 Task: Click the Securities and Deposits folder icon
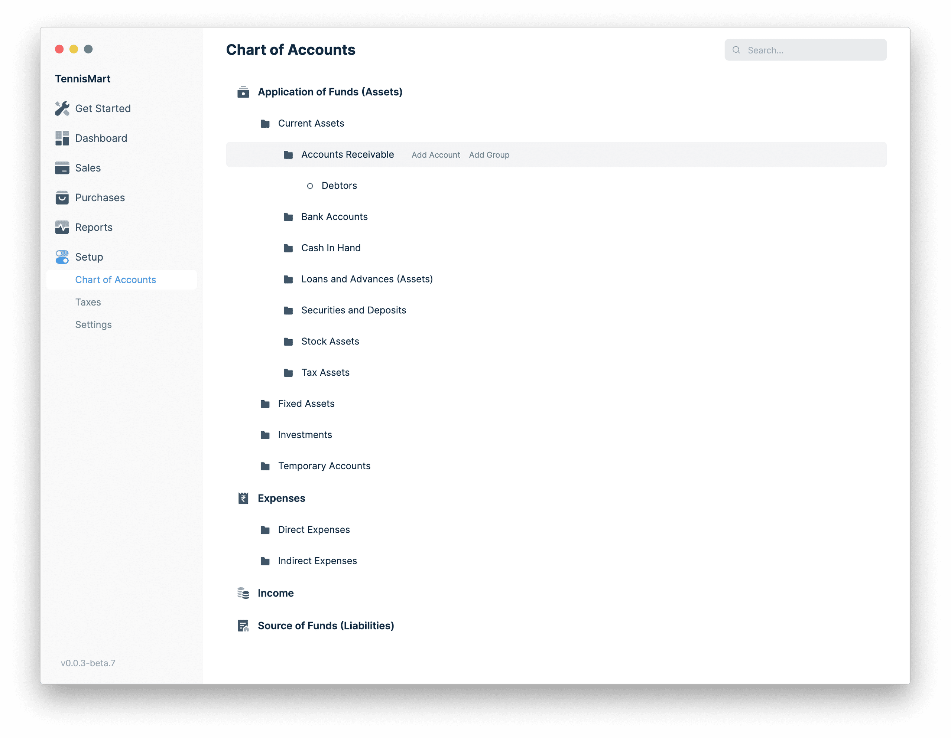point(288,310)
